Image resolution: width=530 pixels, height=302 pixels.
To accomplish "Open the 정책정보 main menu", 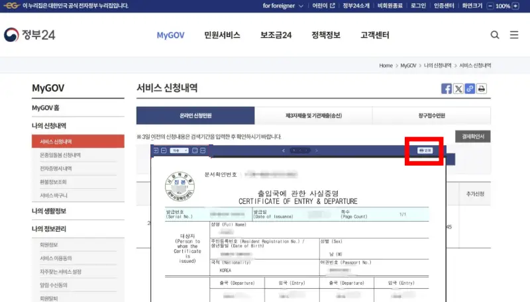I will 326,35.
